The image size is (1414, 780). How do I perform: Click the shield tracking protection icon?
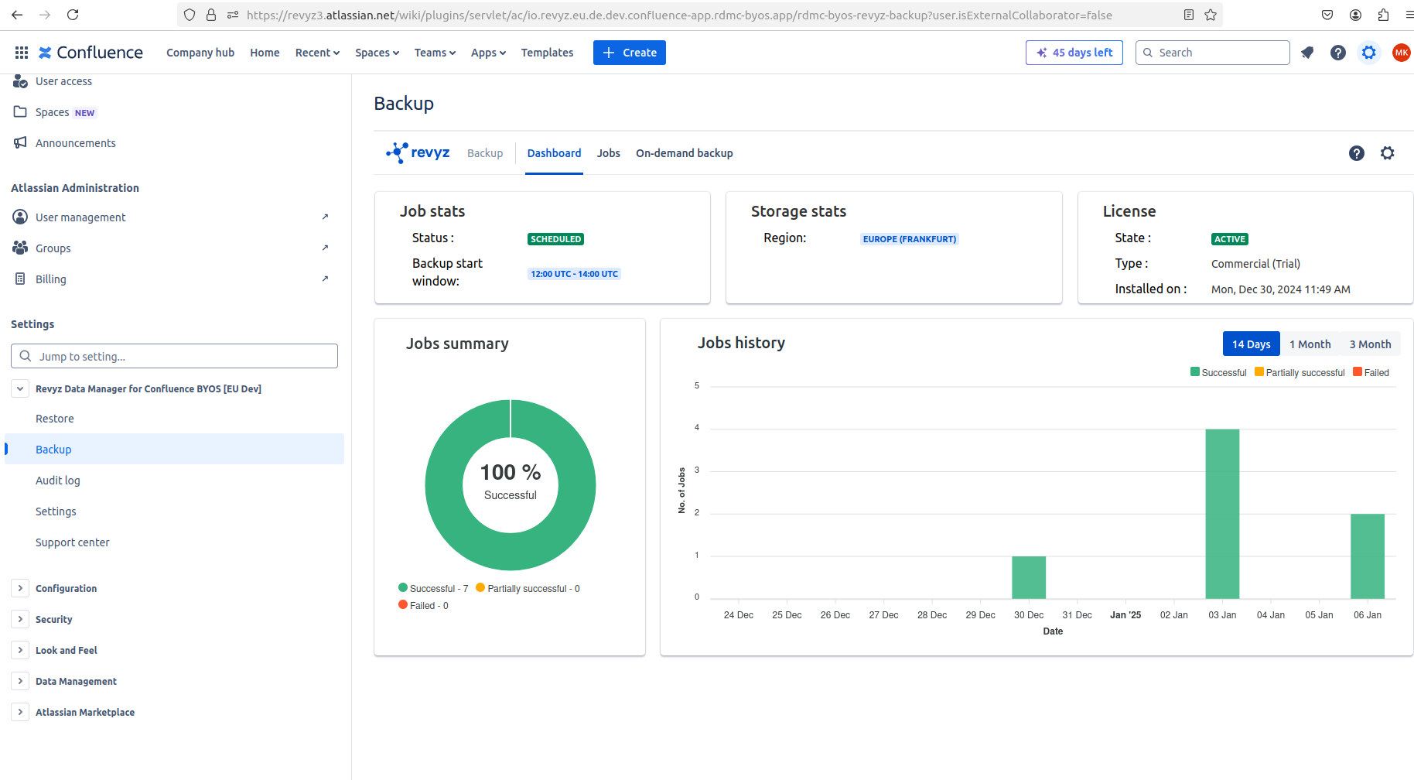(190, 15)
